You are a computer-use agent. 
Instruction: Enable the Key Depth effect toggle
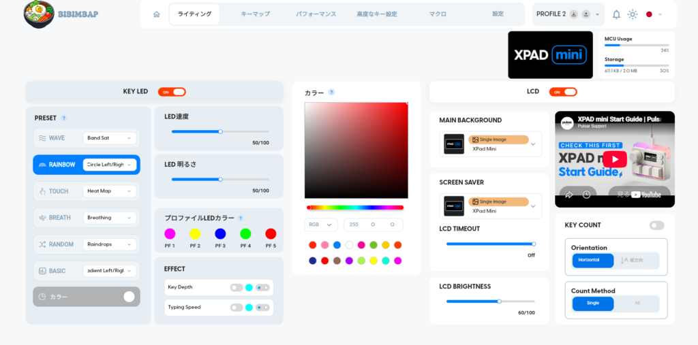point(237,288)
